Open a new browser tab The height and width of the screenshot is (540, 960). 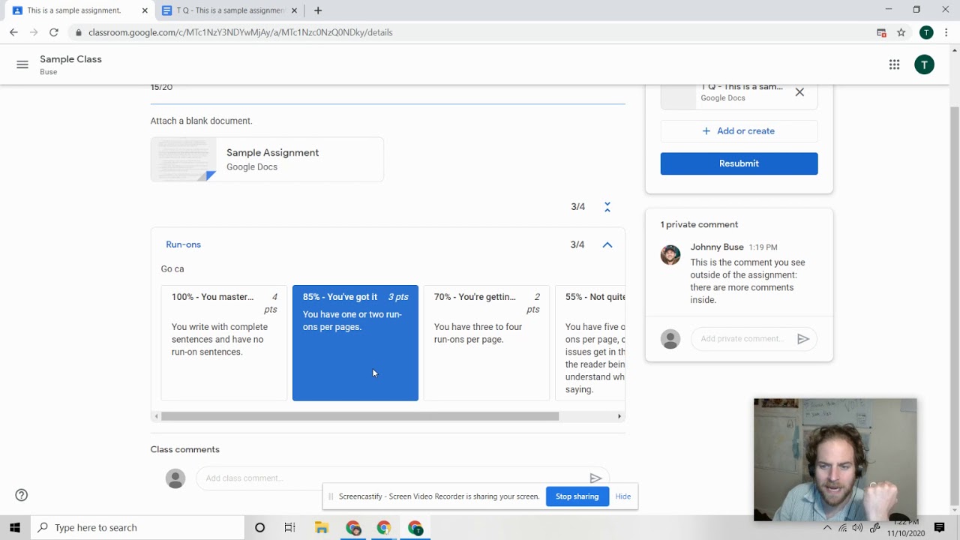point(318,10)
